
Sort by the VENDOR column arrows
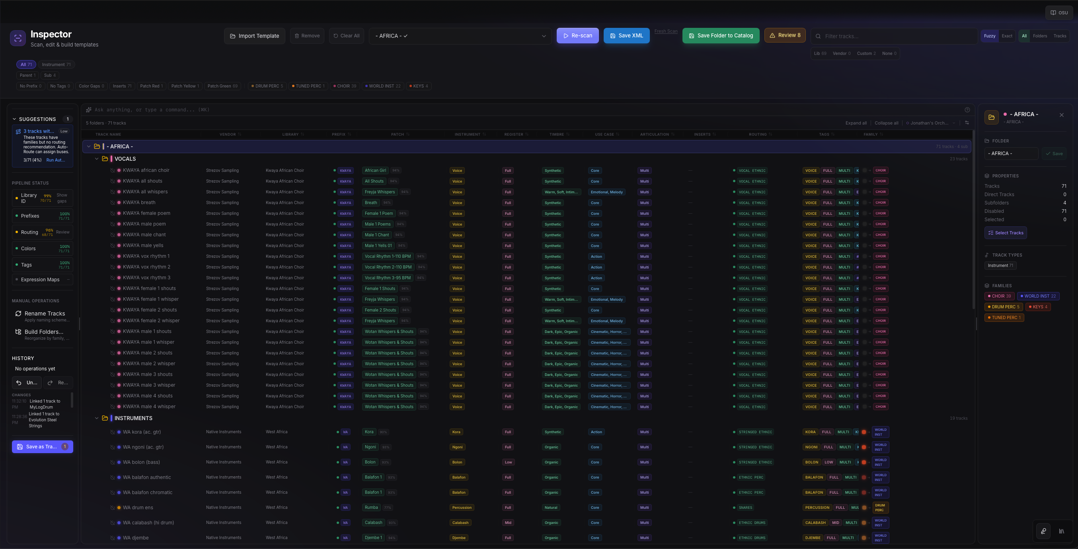pyautogui.click(x=240, y=134)
